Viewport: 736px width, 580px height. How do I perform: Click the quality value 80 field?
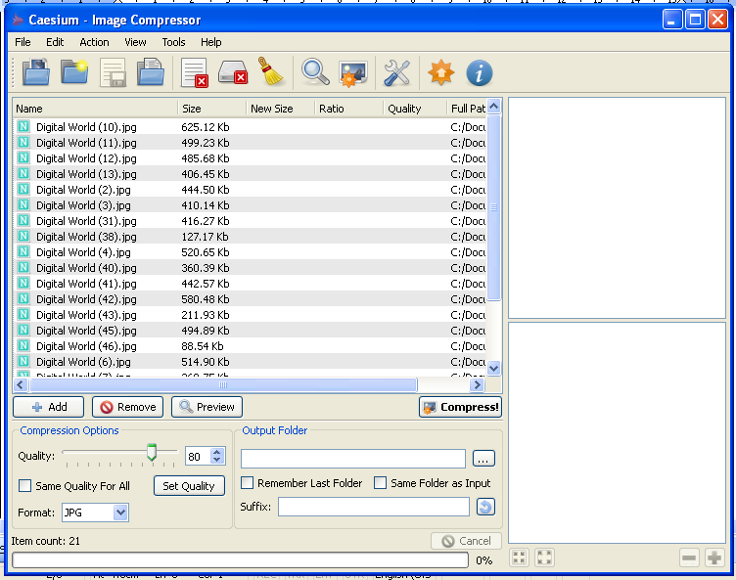point(198,456)
